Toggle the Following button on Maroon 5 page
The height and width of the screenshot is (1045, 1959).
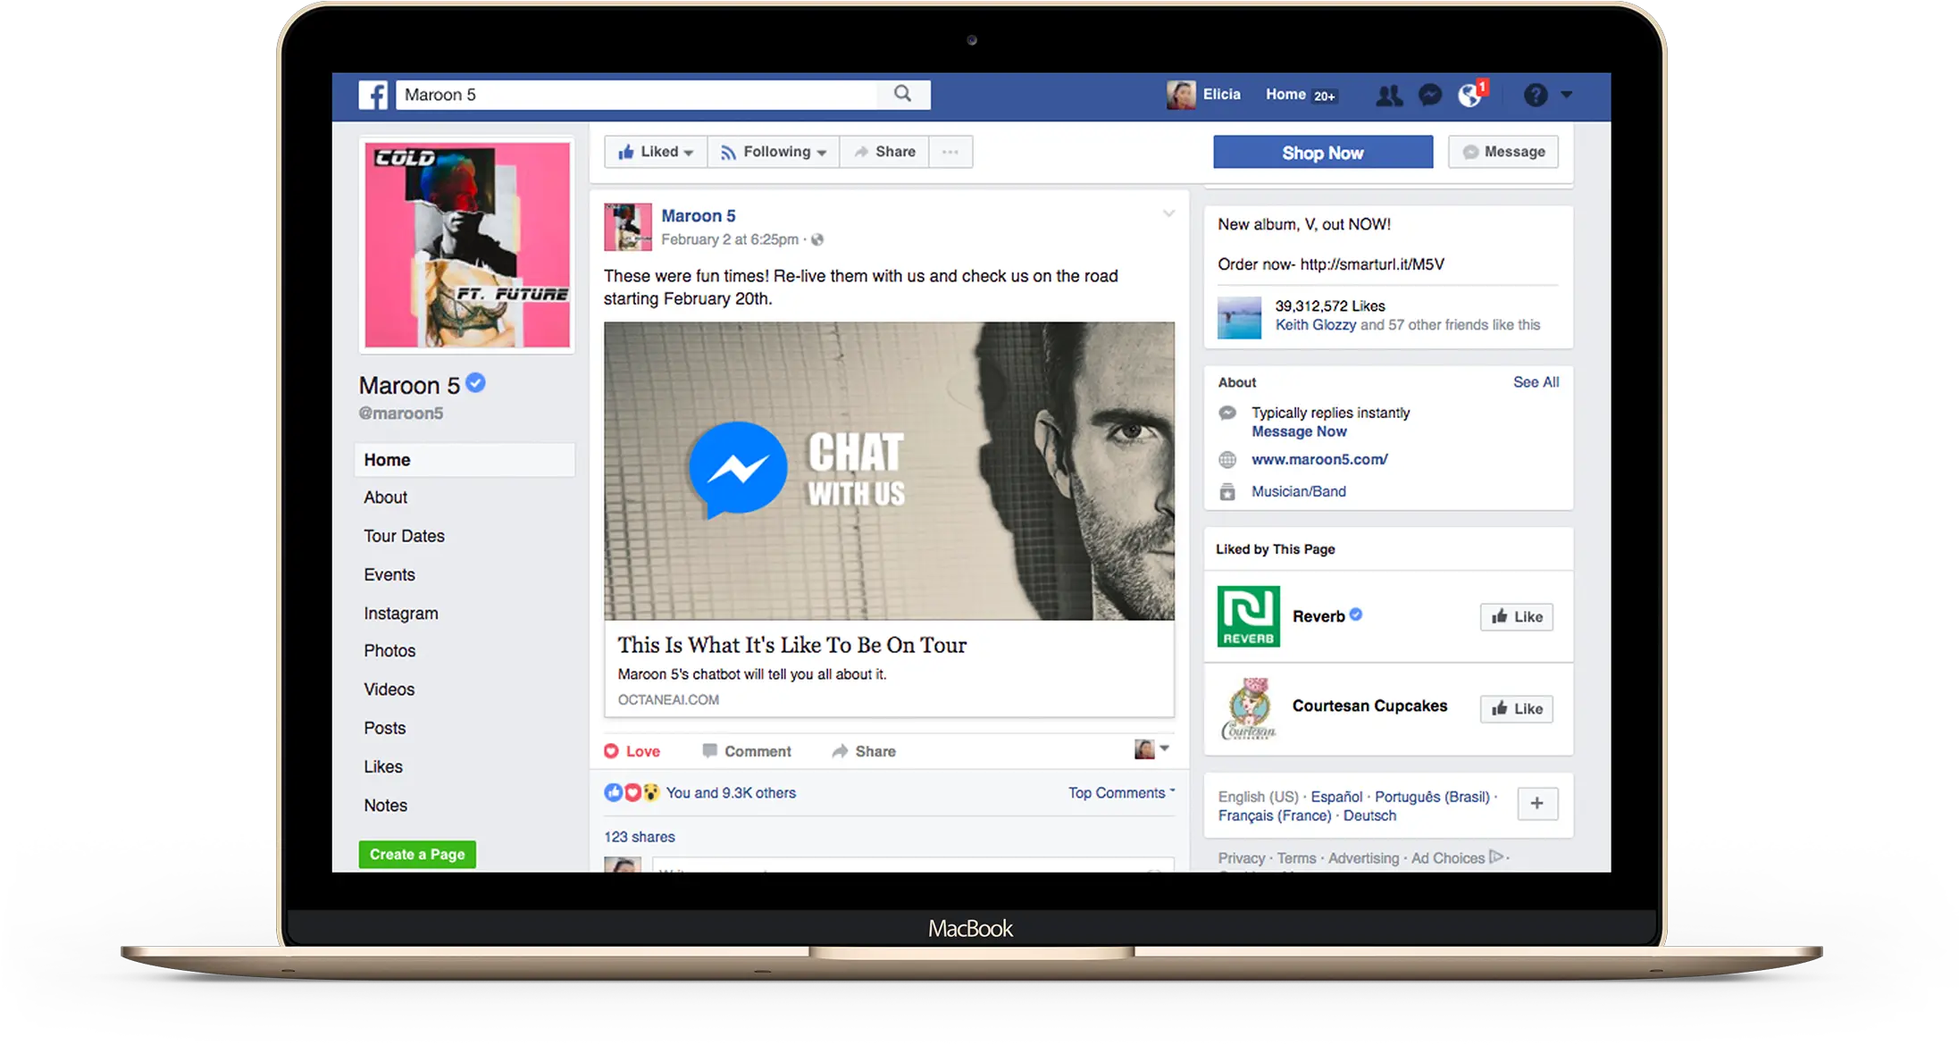[x=772, y=152]
